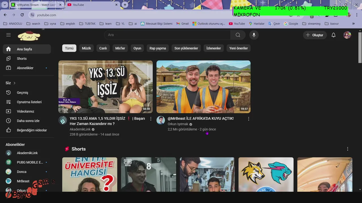This screenshot has height=203, width=362.
Task: Click the search magnifier button
Action: (238, 35)
